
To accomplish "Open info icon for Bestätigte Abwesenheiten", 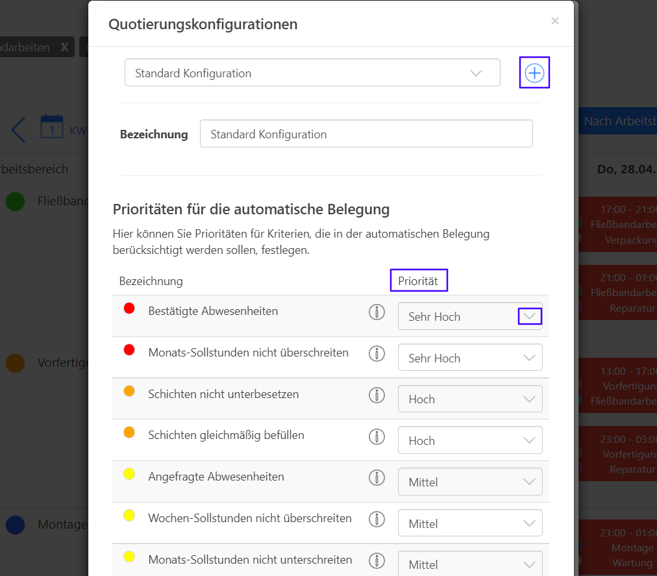I will [377, 312].
